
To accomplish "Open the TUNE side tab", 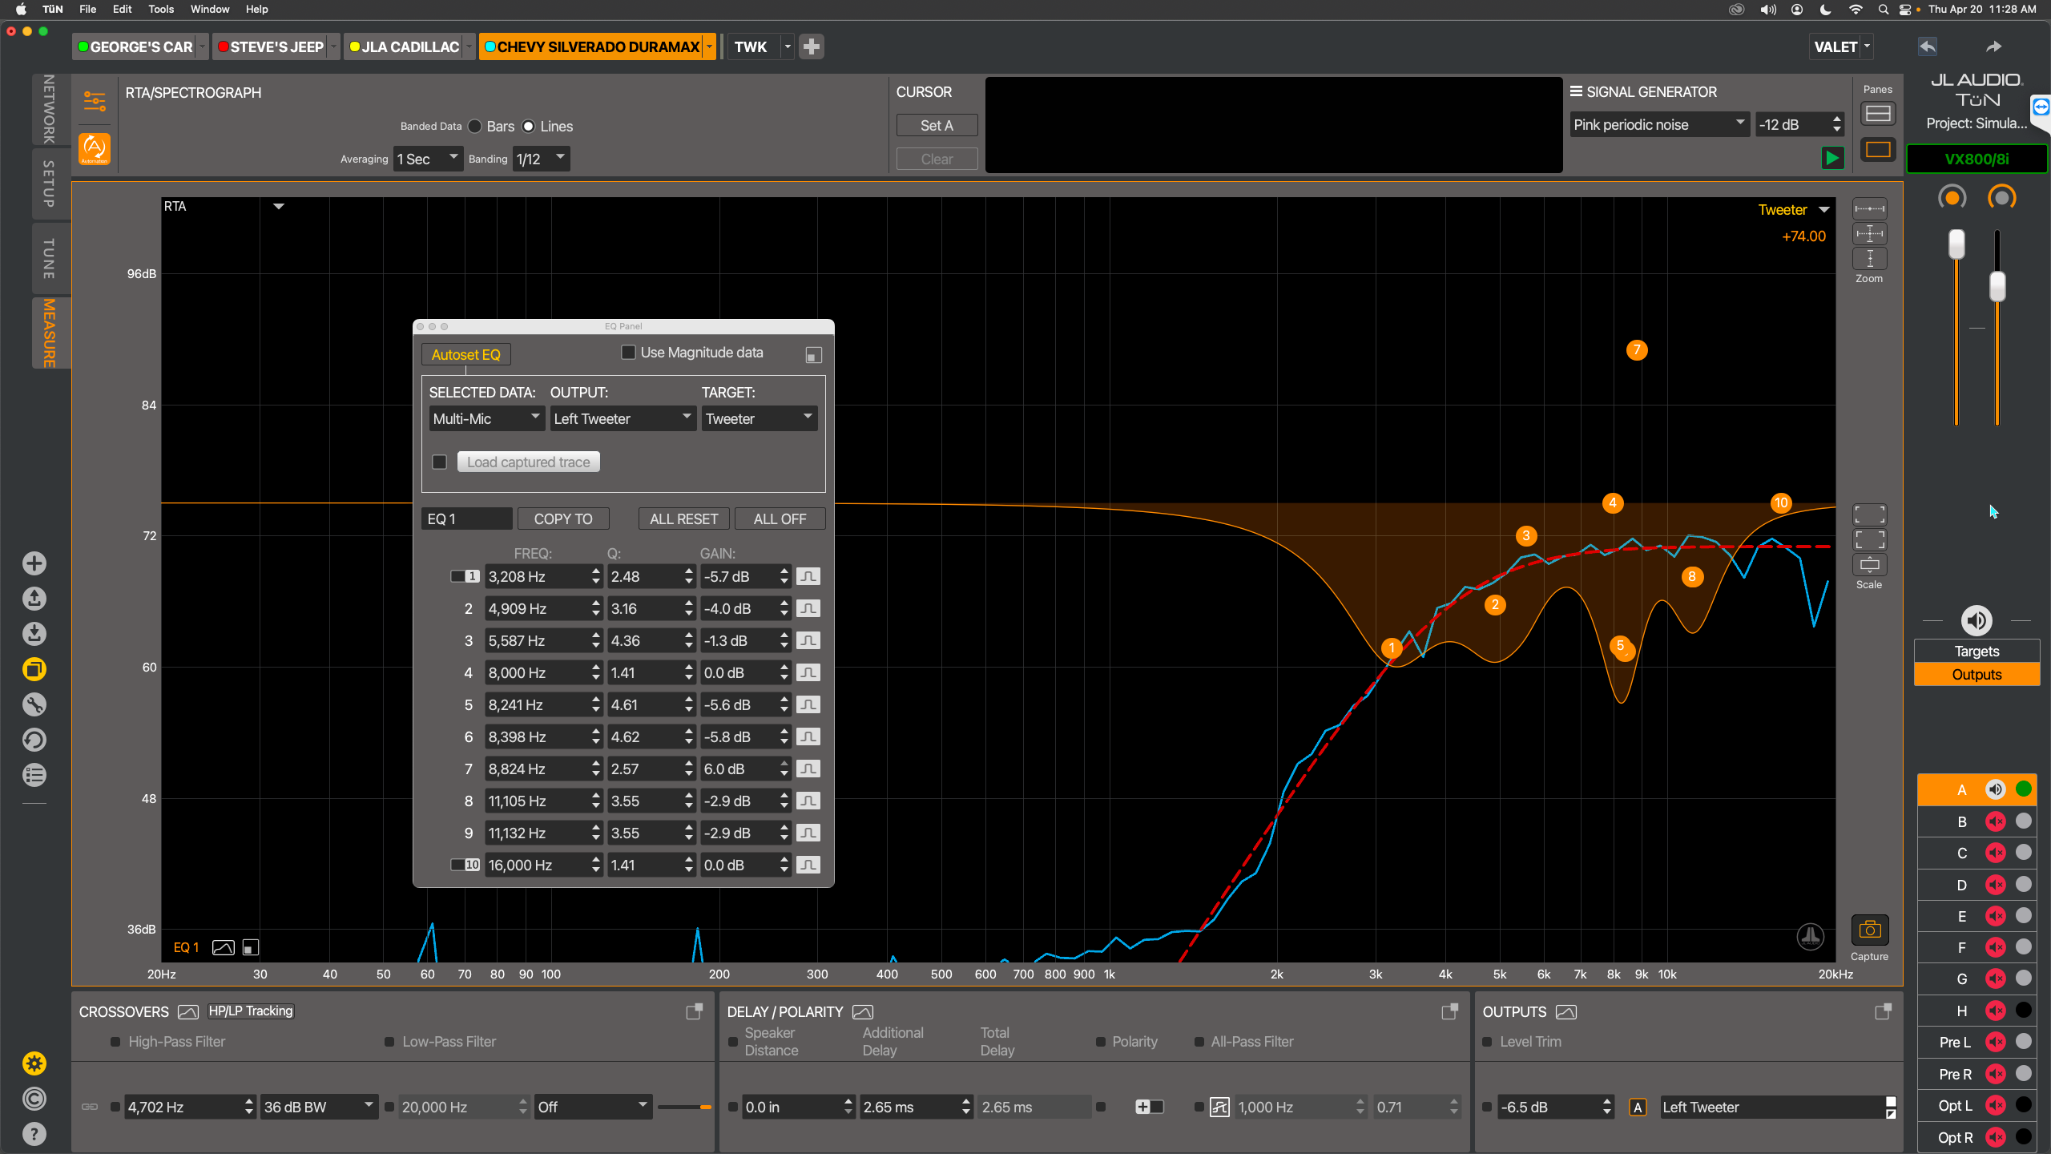I will (x=50, y=258).
